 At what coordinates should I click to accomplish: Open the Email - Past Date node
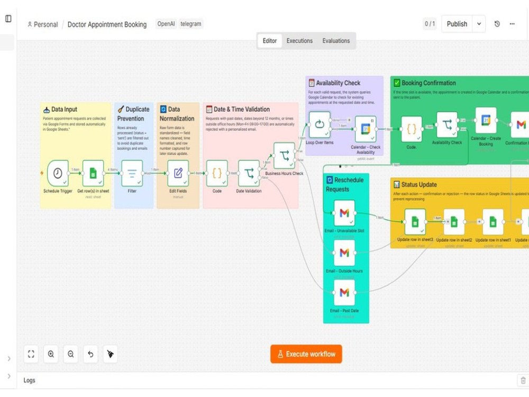point(344,293)
